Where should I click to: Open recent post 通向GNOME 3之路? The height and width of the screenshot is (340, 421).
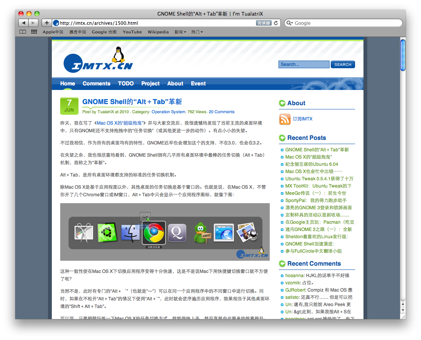tap(319, 229)
